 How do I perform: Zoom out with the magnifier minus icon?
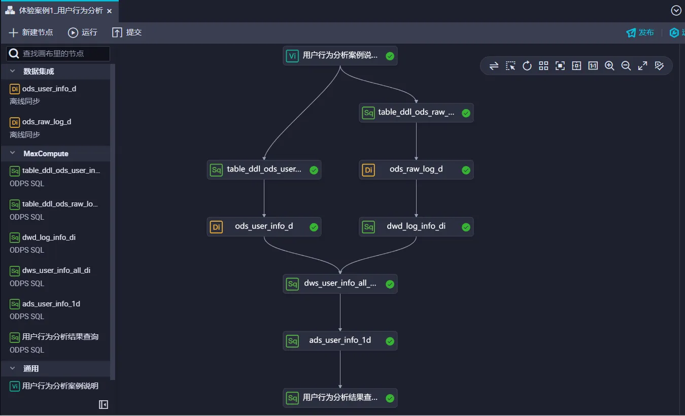pos(626,66)
